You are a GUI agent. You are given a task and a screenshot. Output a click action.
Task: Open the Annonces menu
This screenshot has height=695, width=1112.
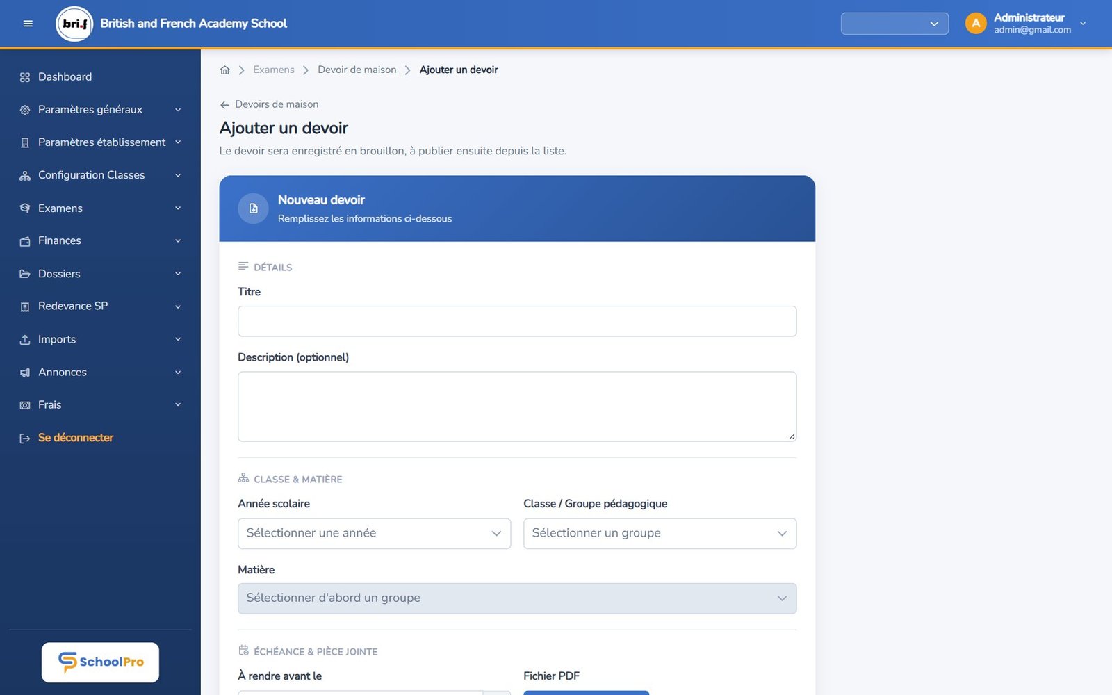[x=100, y=373]
